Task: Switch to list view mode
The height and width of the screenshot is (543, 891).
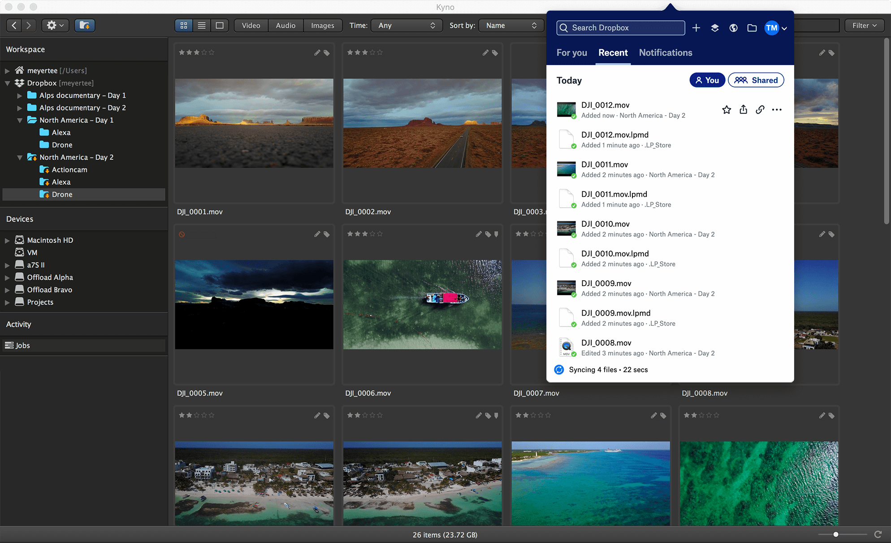Action: point(202,26)
